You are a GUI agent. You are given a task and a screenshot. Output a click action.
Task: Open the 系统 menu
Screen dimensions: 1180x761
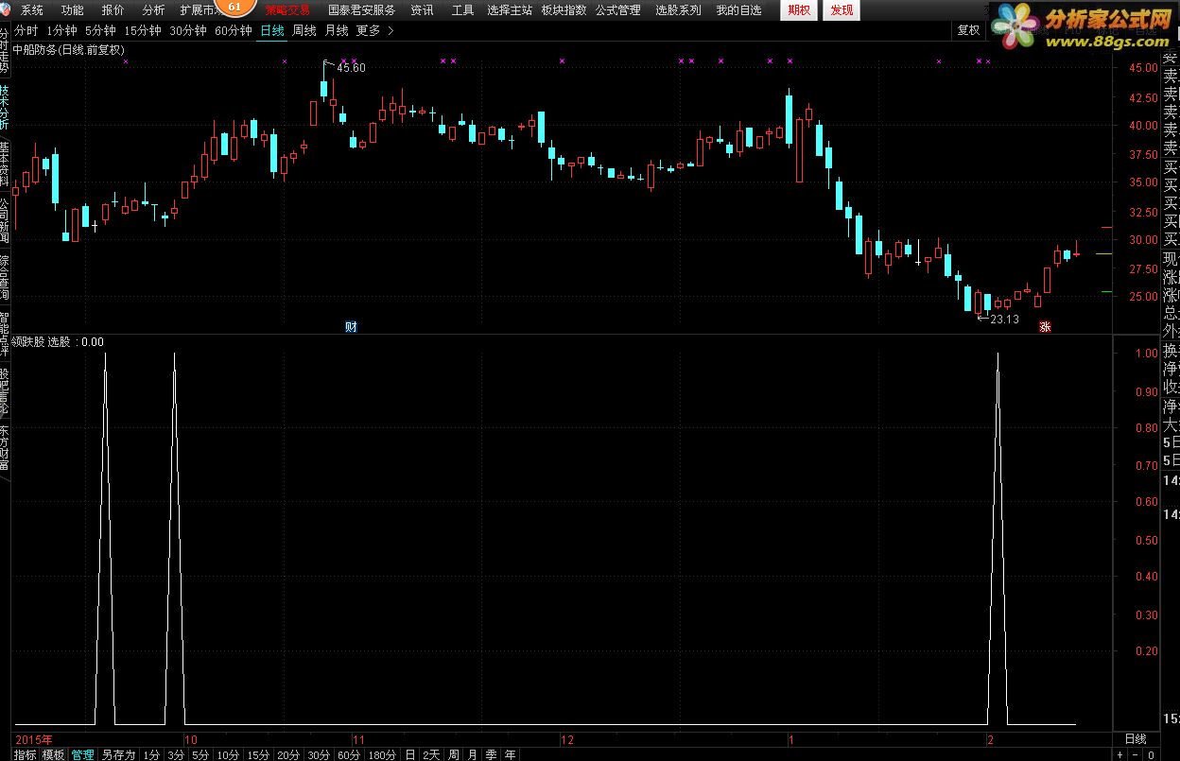32,10
